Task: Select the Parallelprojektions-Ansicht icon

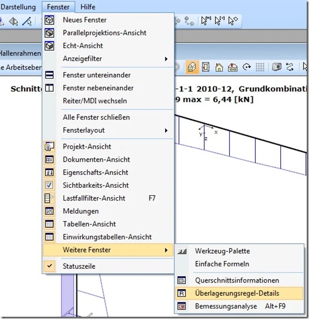Action: (49, 33)
